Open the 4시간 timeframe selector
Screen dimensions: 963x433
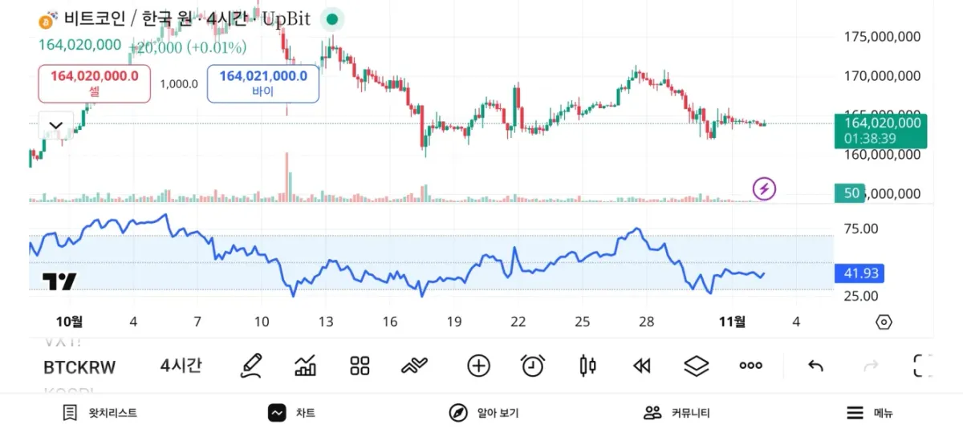tap(181, 366)
